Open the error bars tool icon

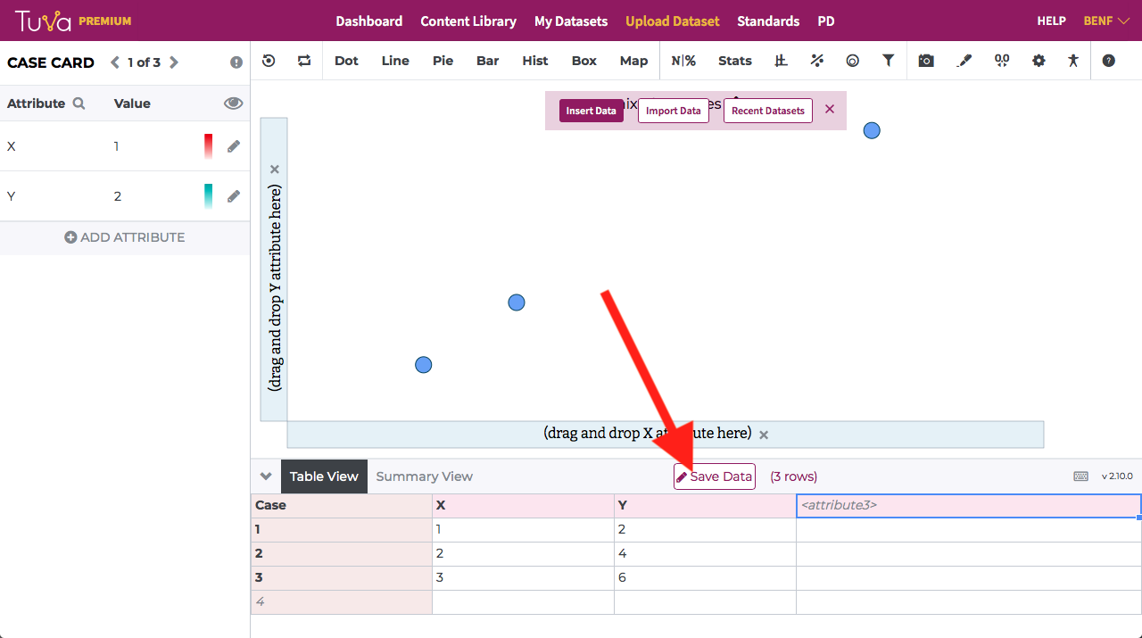(x=781, y=61)
